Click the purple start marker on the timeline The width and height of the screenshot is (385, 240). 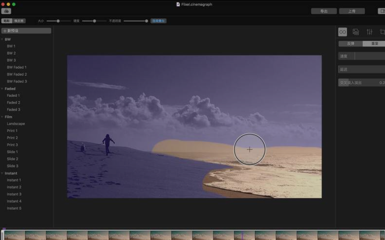coord(4,229)
